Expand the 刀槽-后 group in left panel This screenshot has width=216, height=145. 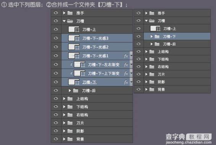click(x=70, y=90)
